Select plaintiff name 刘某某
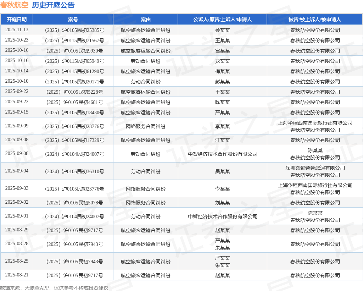Image resolution: width=363 pixels, height=291 pixels. pyautogui.click(x=223, y=203)
